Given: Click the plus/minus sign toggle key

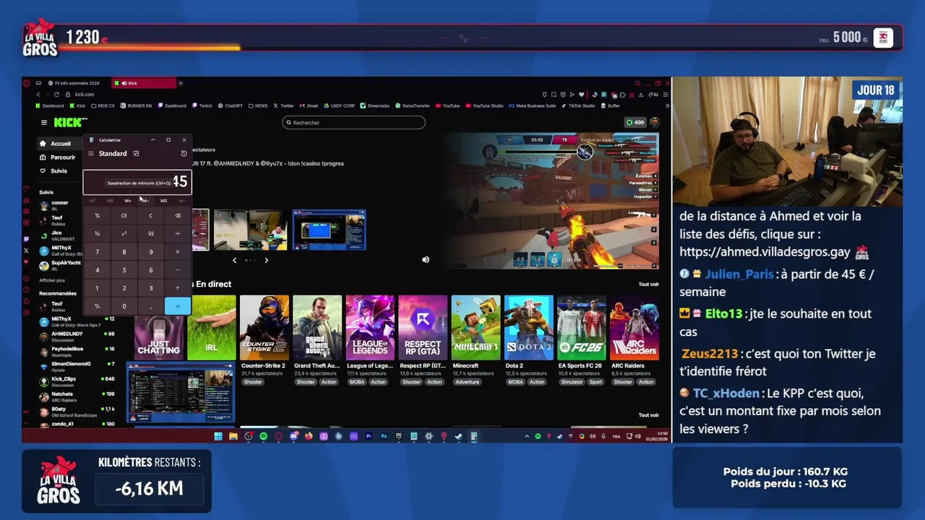Looking at the screenshot, I should click(x=97, y=306).
